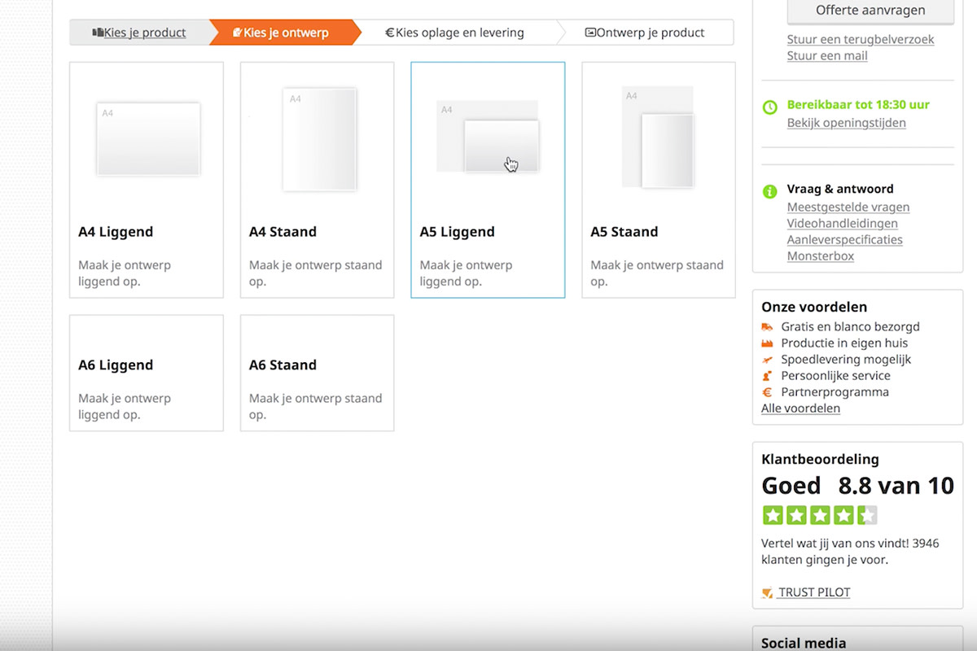The image size is (977, 651).
Task: Open the Aanleverspecificaties link
Action: point(844,239)
